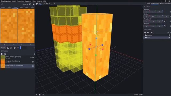Open the Bewegen menu

[x=28, y=1]
